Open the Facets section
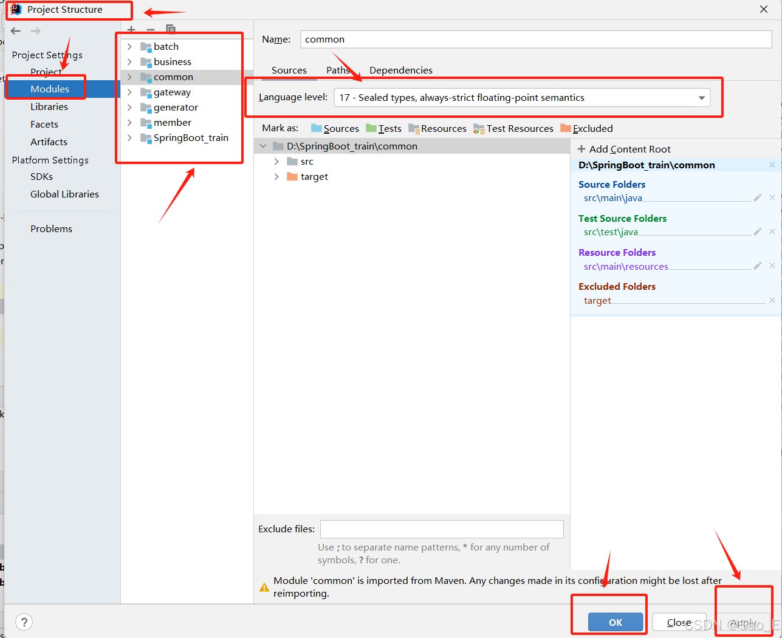Image resolution: width=782 pixels, height=638 pixels. 44,124
